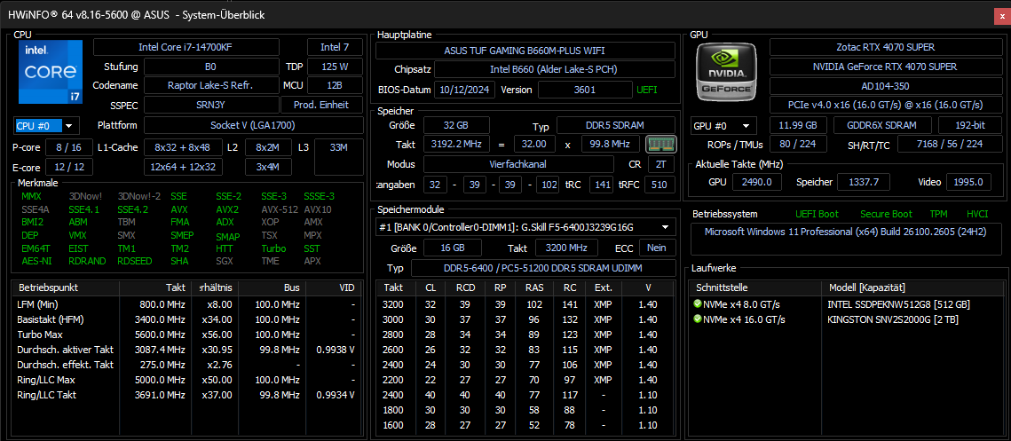Click the ECC Nein value
The height and width of the screenshot is (441, 1011).
click(657, 248)
